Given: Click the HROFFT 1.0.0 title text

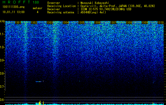Looking at the screenshot, I should (21, 2).
